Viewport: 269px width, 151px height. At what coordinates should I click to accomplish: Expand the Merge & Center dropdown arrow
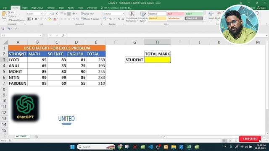pos(101,19)
